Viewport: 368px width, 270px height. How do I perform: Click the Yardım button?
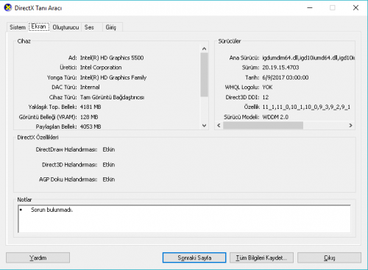[x=38, y=257]
